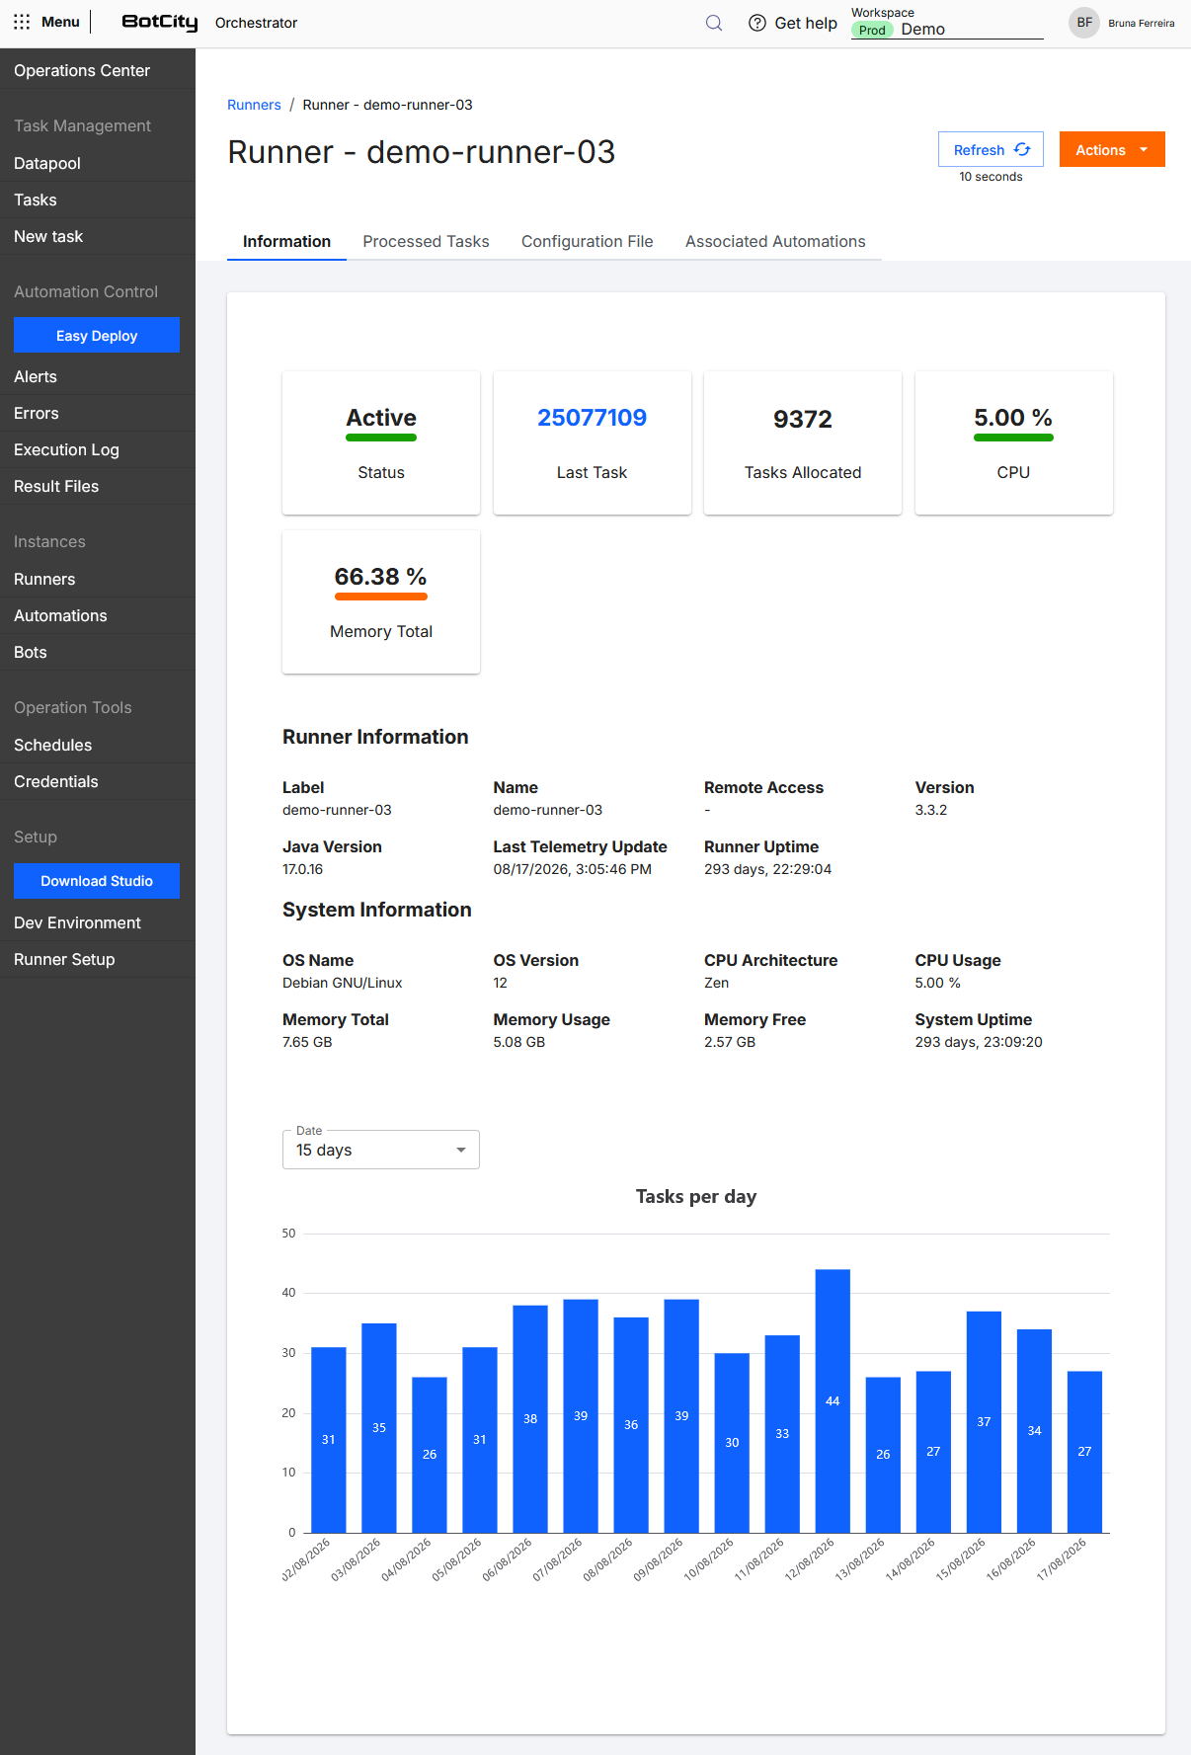Click the 10/08/2026 bar showing 30
1191x1755 pixels.
point(732,1443)
